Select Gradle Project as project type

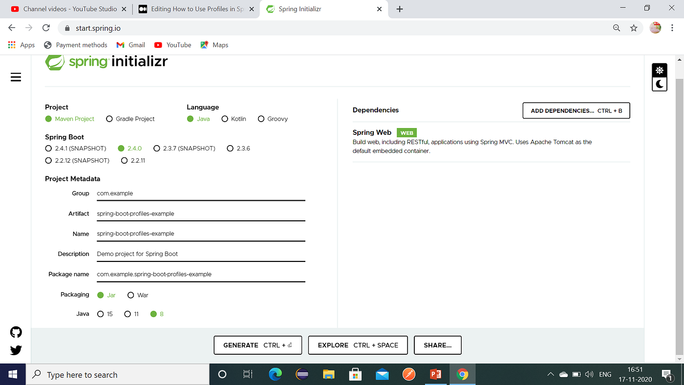coord(109,119)
